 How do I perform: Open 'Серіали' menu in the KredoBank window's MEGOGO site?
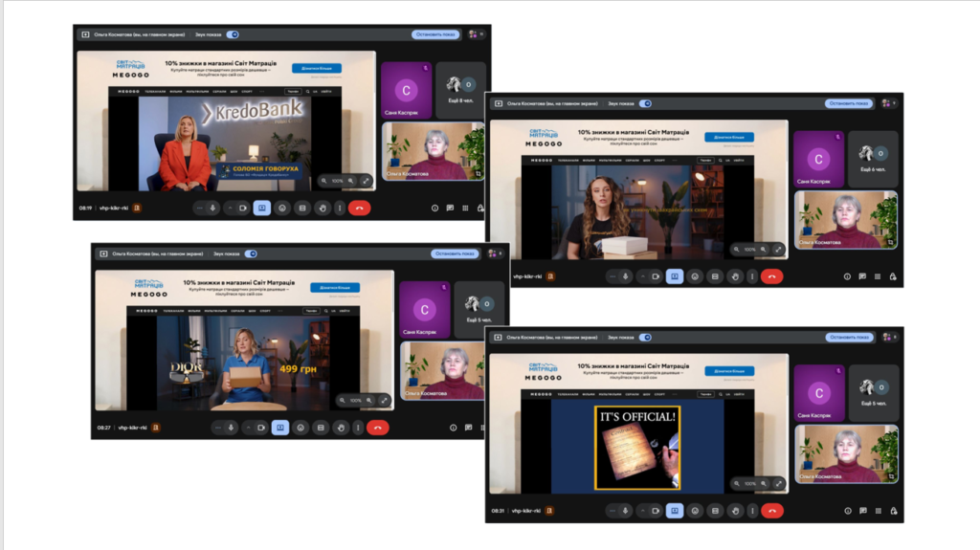219,91
